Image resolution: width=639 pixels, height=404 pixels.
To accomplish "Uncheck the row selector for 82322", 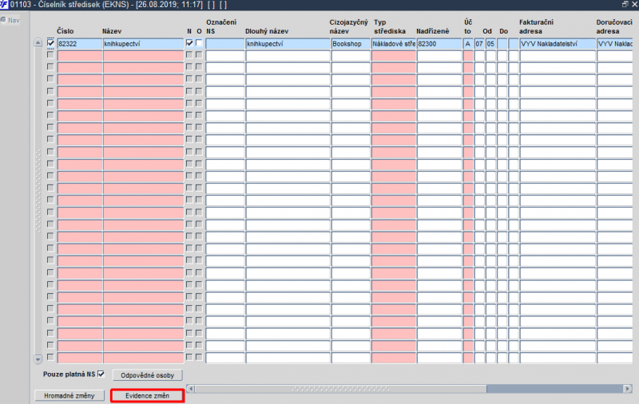I will coord(50,43).
